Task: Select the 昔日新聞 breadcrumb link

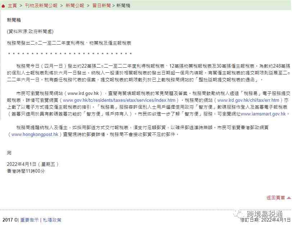Action: (102, 6)
